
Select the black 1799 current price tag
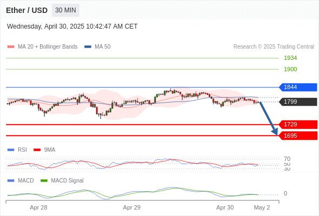[x=298, y=102]
